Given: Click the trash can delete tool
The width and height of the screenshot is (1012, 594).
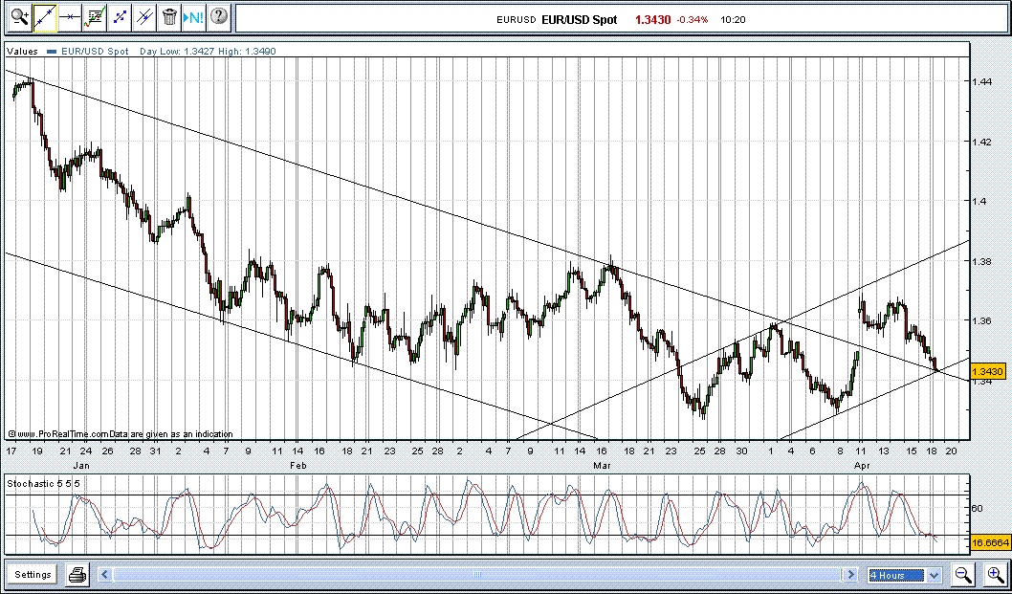Looking at the screenshot, I should pyautogui.click(x=169, y=17).
